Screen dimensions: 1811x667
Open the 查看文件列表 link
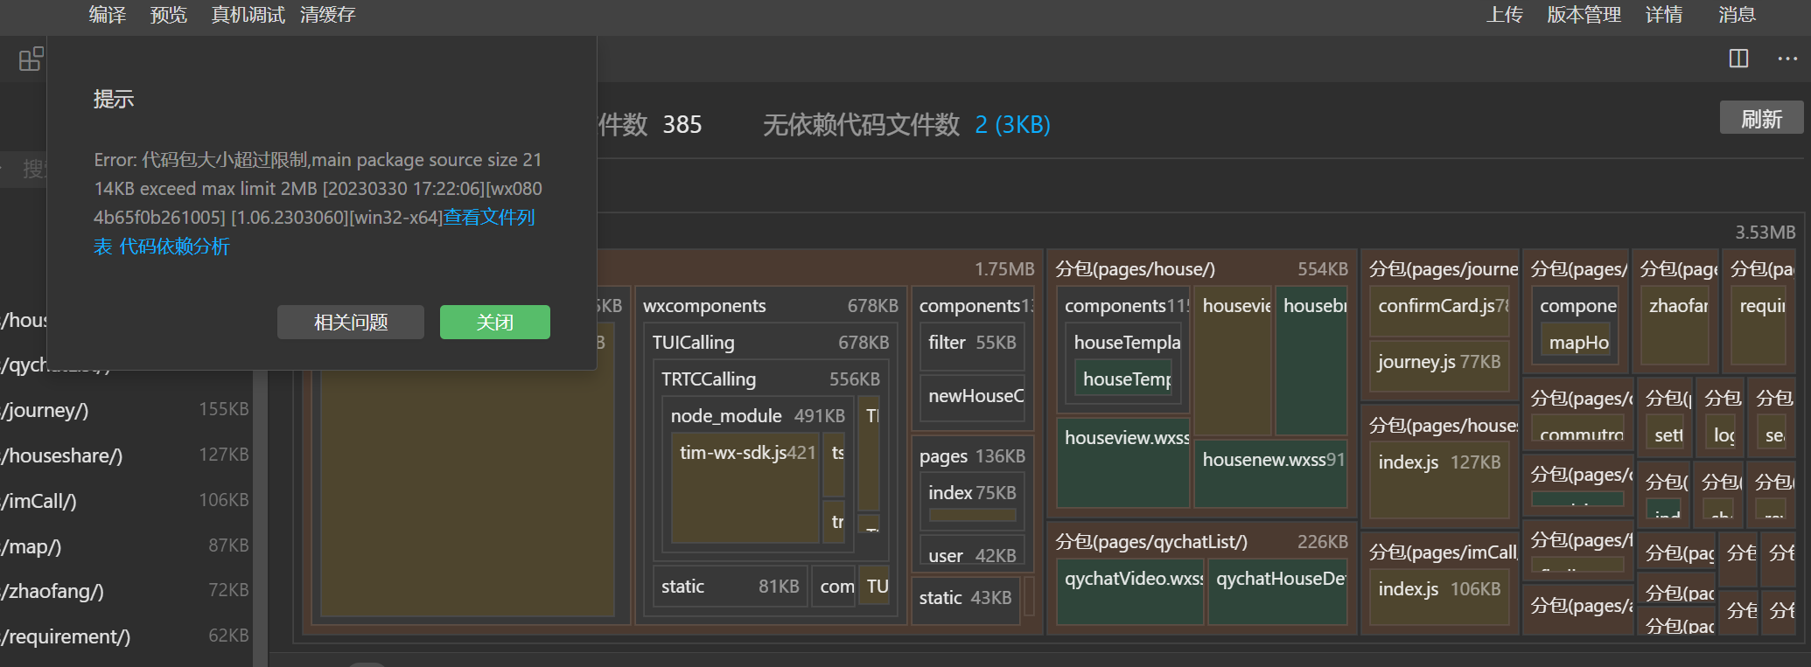point(489,217)
